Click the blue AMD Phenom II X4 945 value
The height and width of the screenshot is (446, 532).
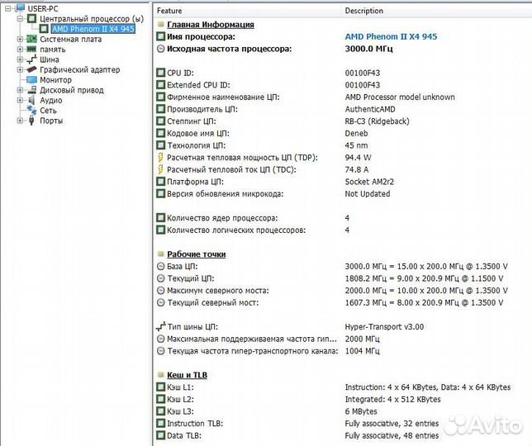pyautogui.click(x=391, y=36)
